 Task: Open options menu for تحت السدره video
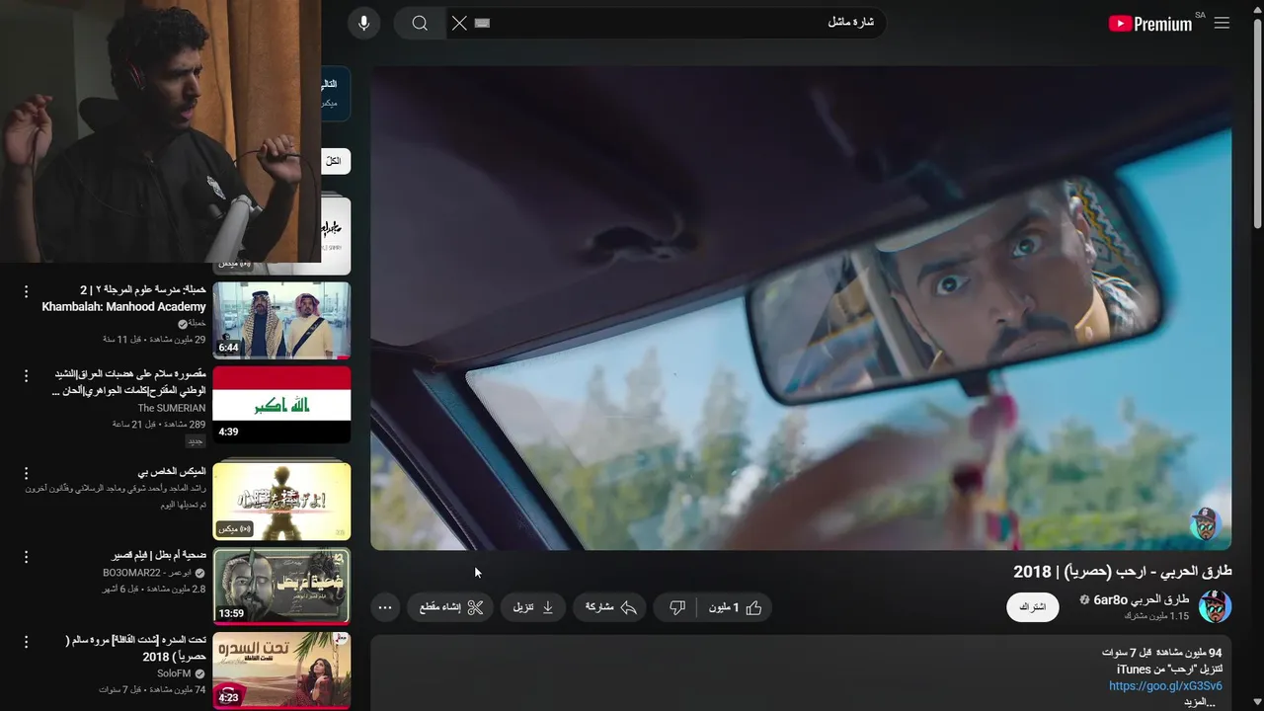(x=27, y=642)
